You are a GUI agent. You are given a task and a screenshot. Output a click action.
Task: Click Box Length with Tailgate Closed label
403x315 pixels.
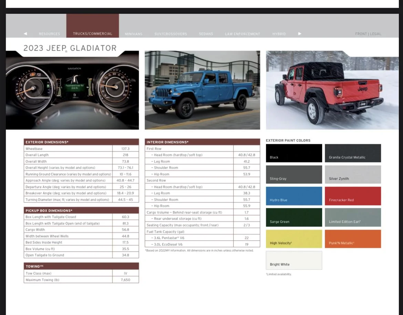pyautogui.click(x=51, y=217)
